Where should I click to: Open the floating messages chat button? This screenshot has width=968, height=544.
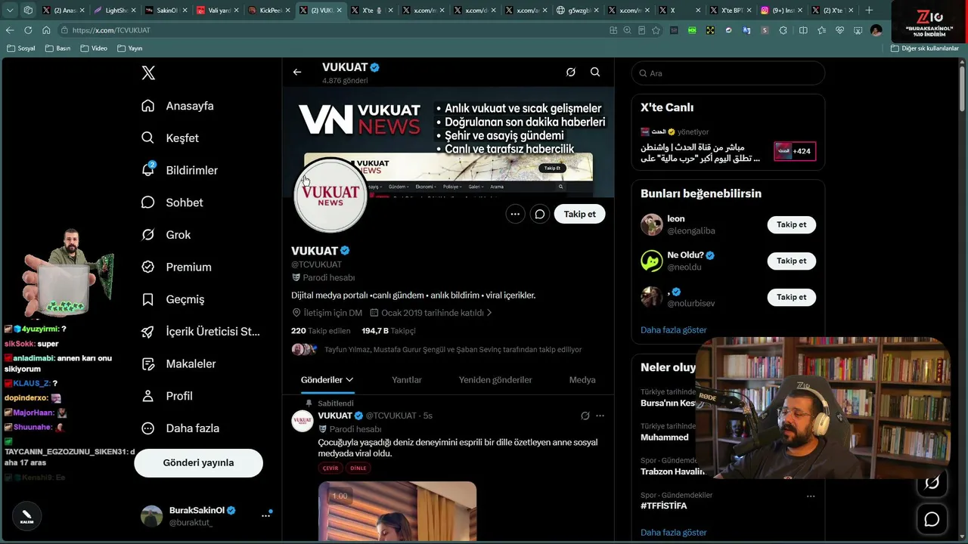(x=932, y=519)
